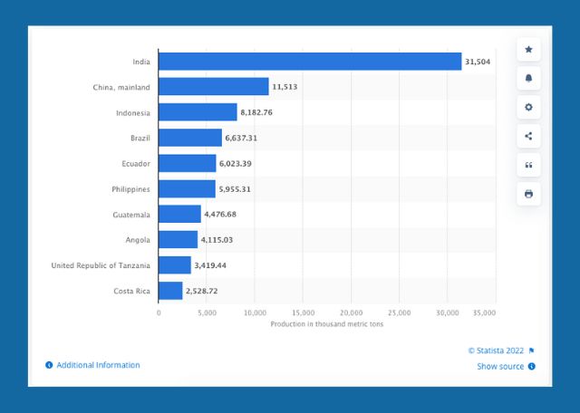Click the star favorite icon

(x=528, y=49)
